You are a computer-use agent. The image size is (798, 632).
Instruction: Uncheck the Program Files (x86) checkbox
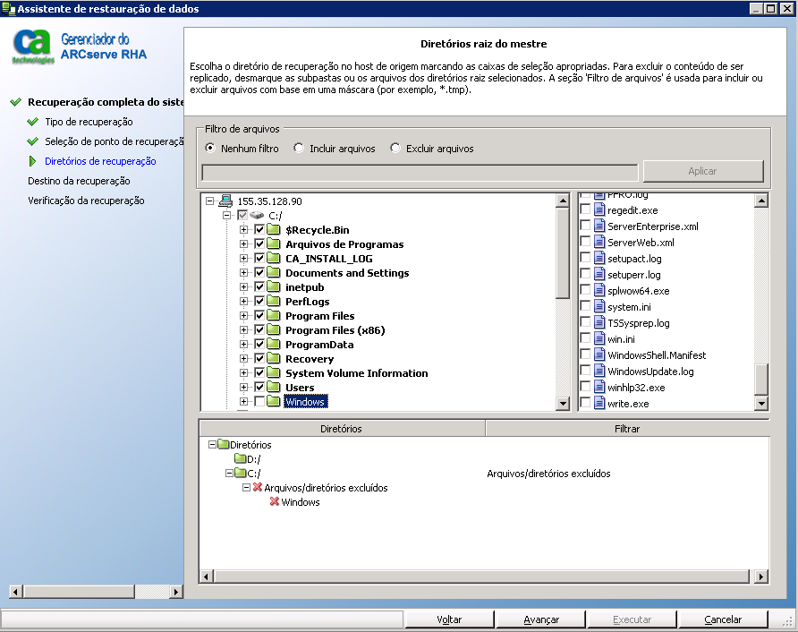[259, 330]
